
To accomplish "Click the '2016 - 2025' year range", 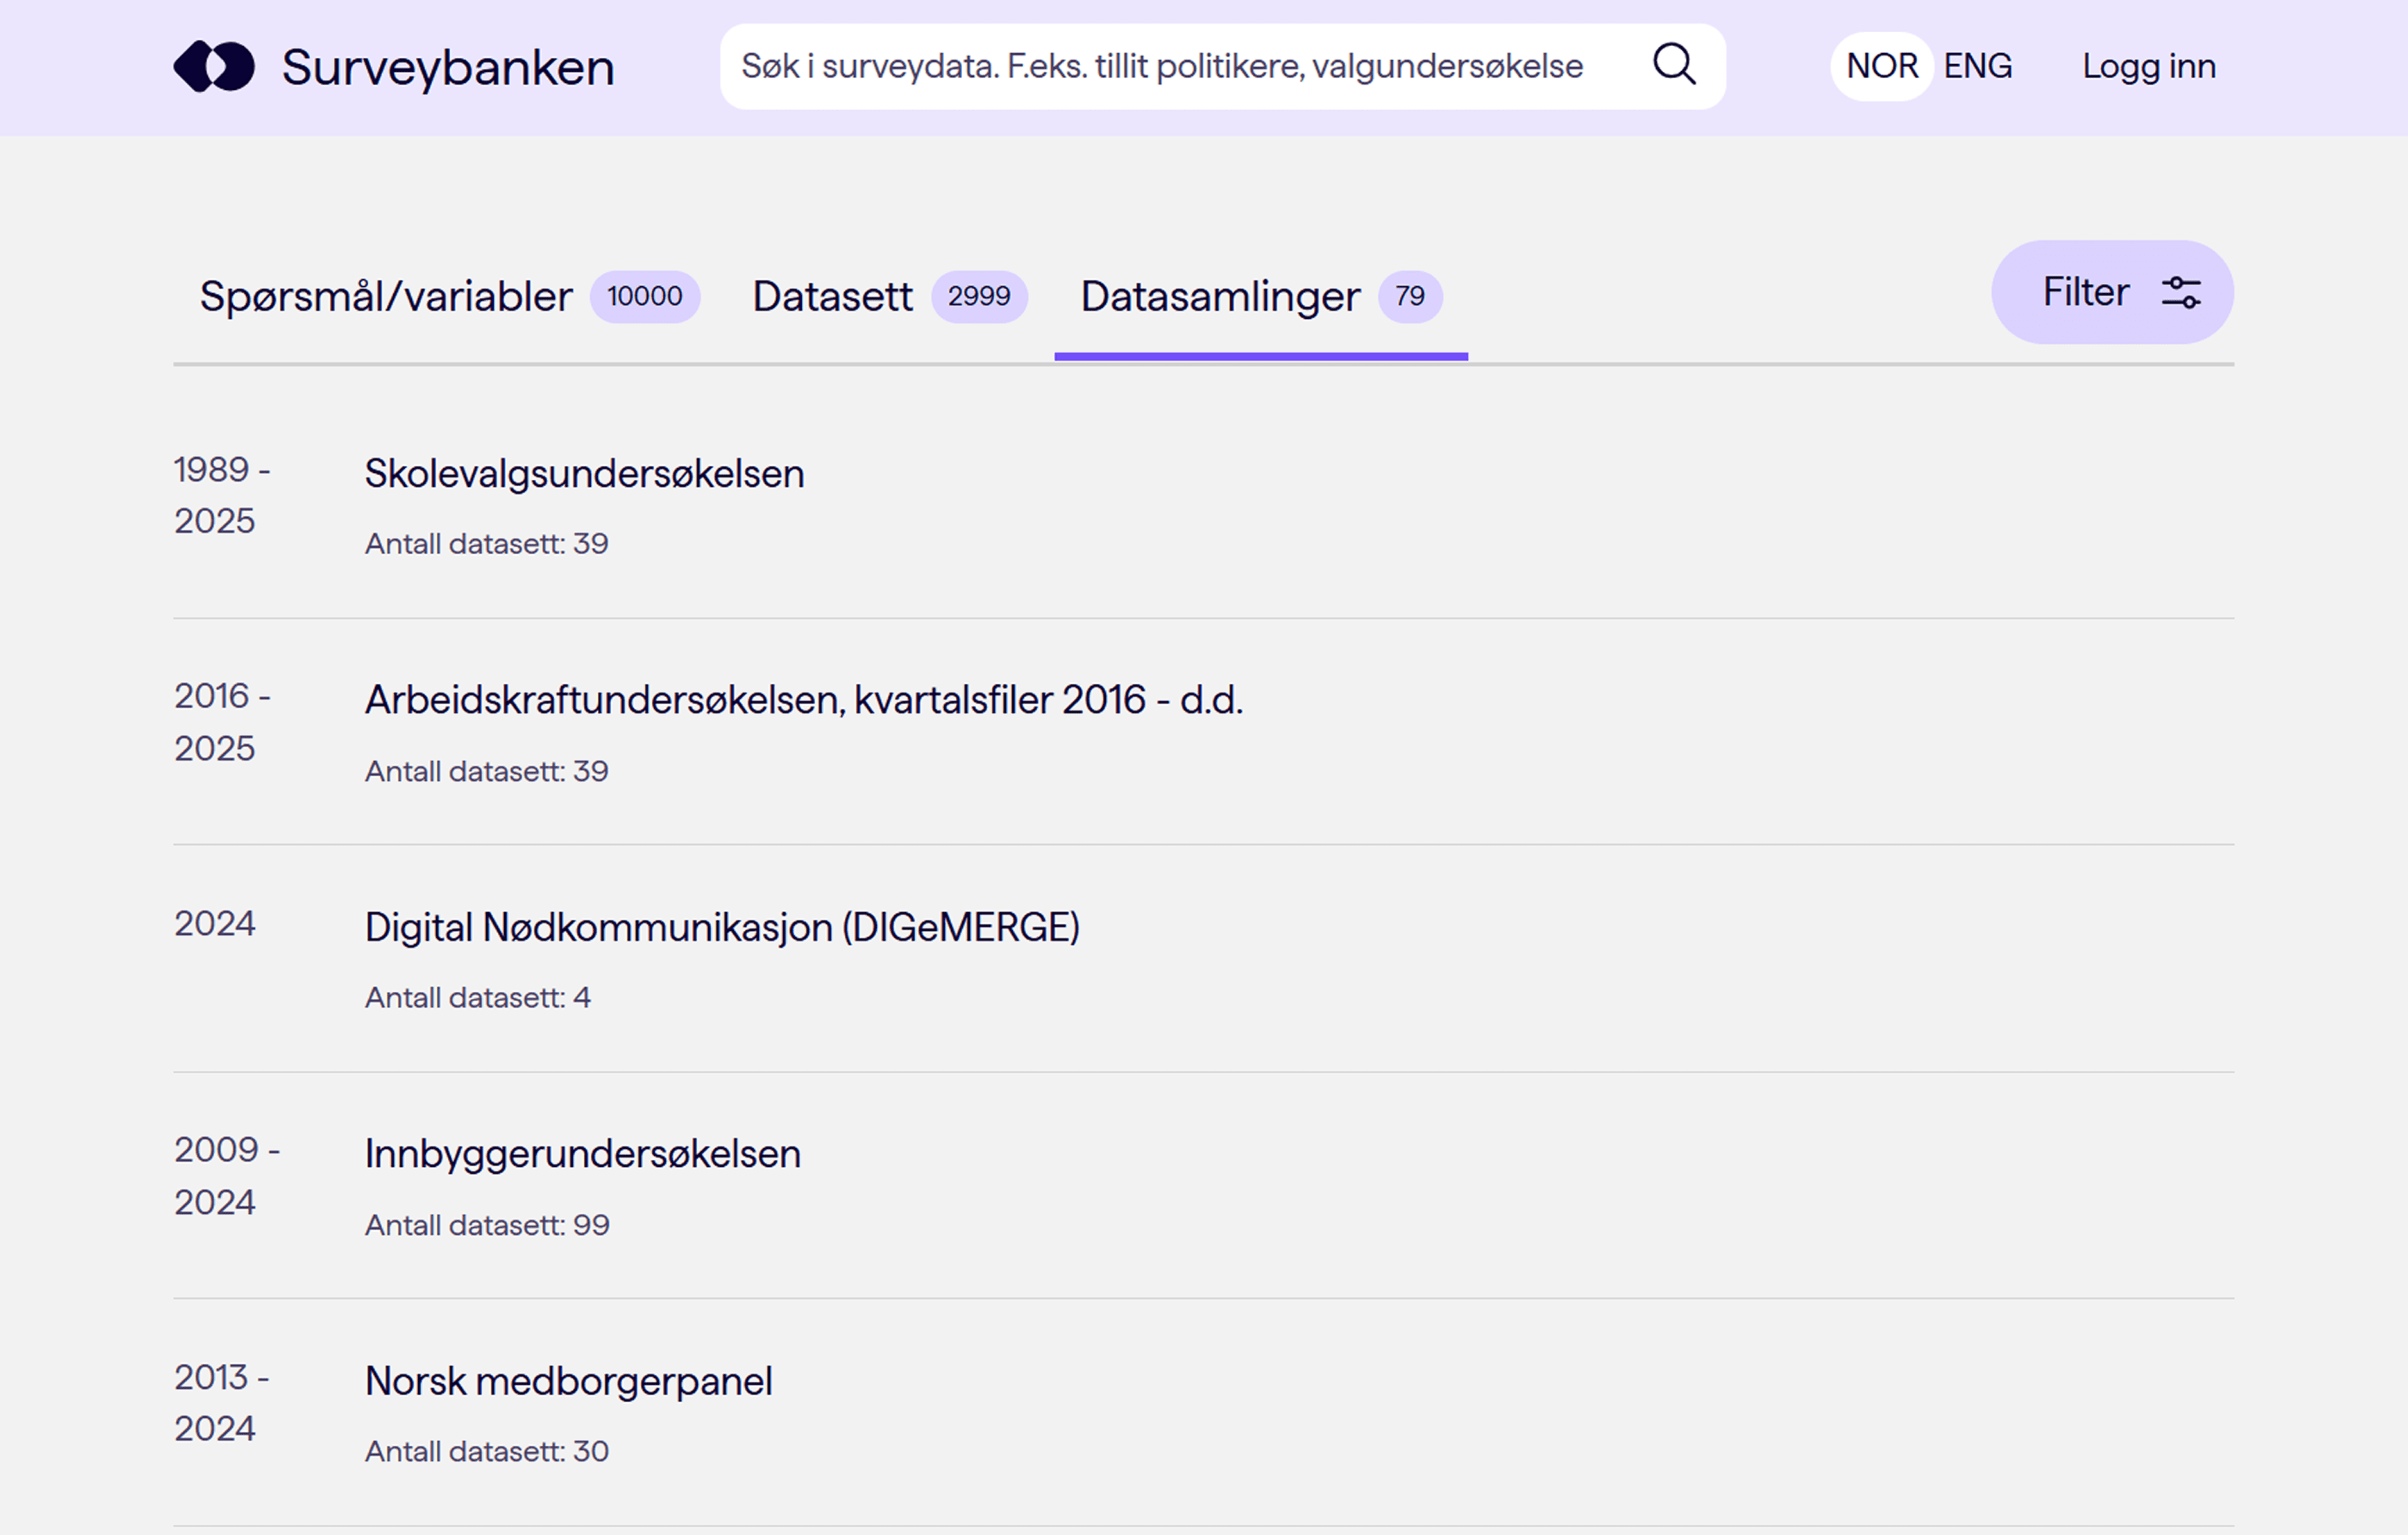I will tap(222, 722).
